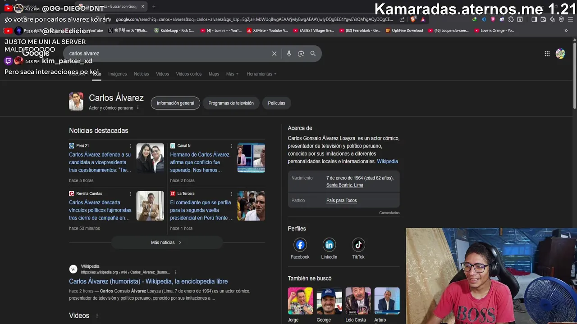577x324 pixels.
Task: Open Google Lens image search
Action: click(301, 54)
